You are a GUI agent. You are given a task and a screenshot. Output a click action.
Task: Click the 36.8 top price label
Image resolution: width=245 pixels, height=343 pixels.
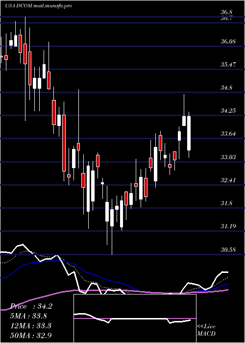point(226,12)
